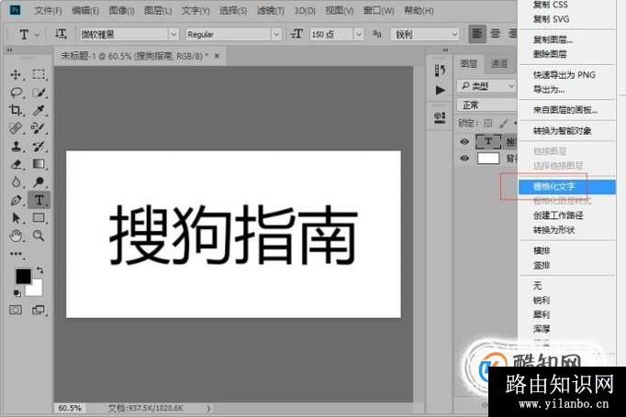Viewport: 626px width, 417px height.
Task: Toggle Quick Mask mode
Action: [x=16, y=310]
